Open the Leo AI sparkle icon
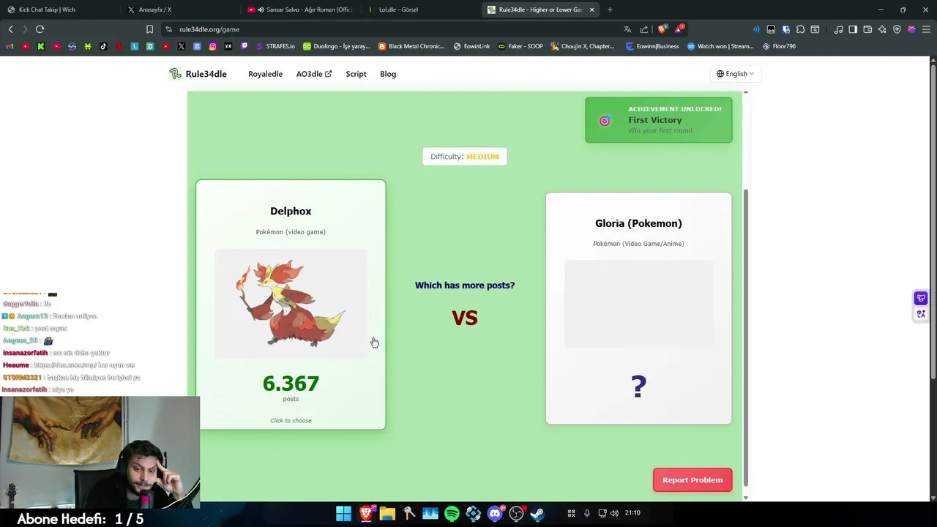The image size is (937, 527). tap(882, 29)
